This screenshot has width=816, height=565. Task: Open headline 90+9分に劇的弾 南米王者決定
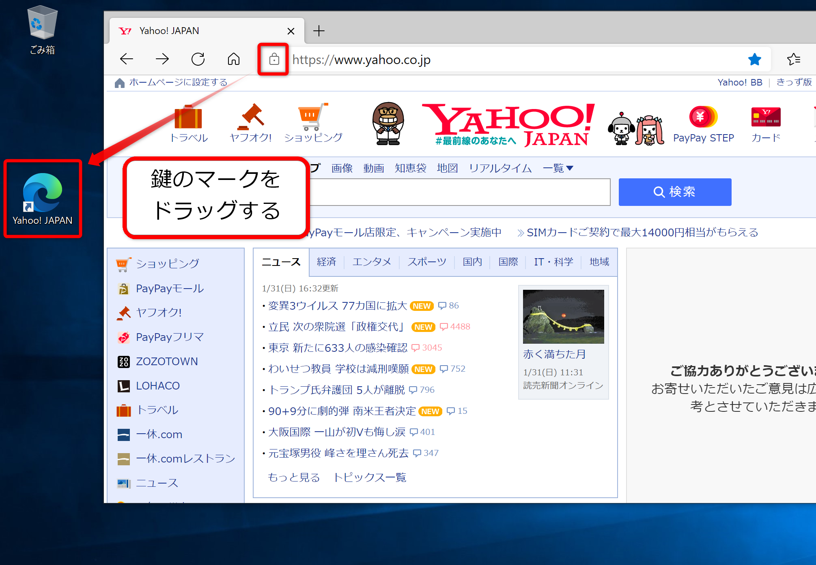[342, 411]
